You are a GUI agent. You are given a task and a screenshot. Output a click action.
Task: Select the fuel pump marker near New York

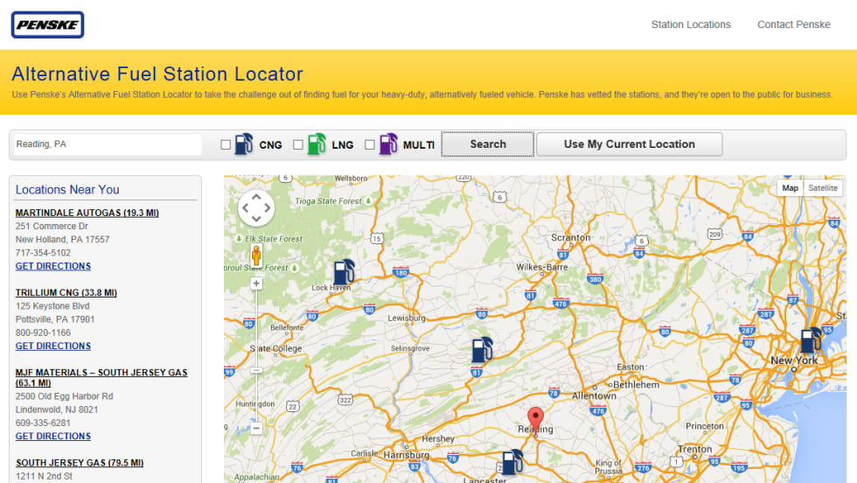812,339
